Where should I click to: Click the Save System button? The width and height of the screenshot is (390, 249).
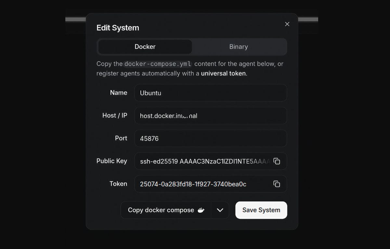click(261, 210)
